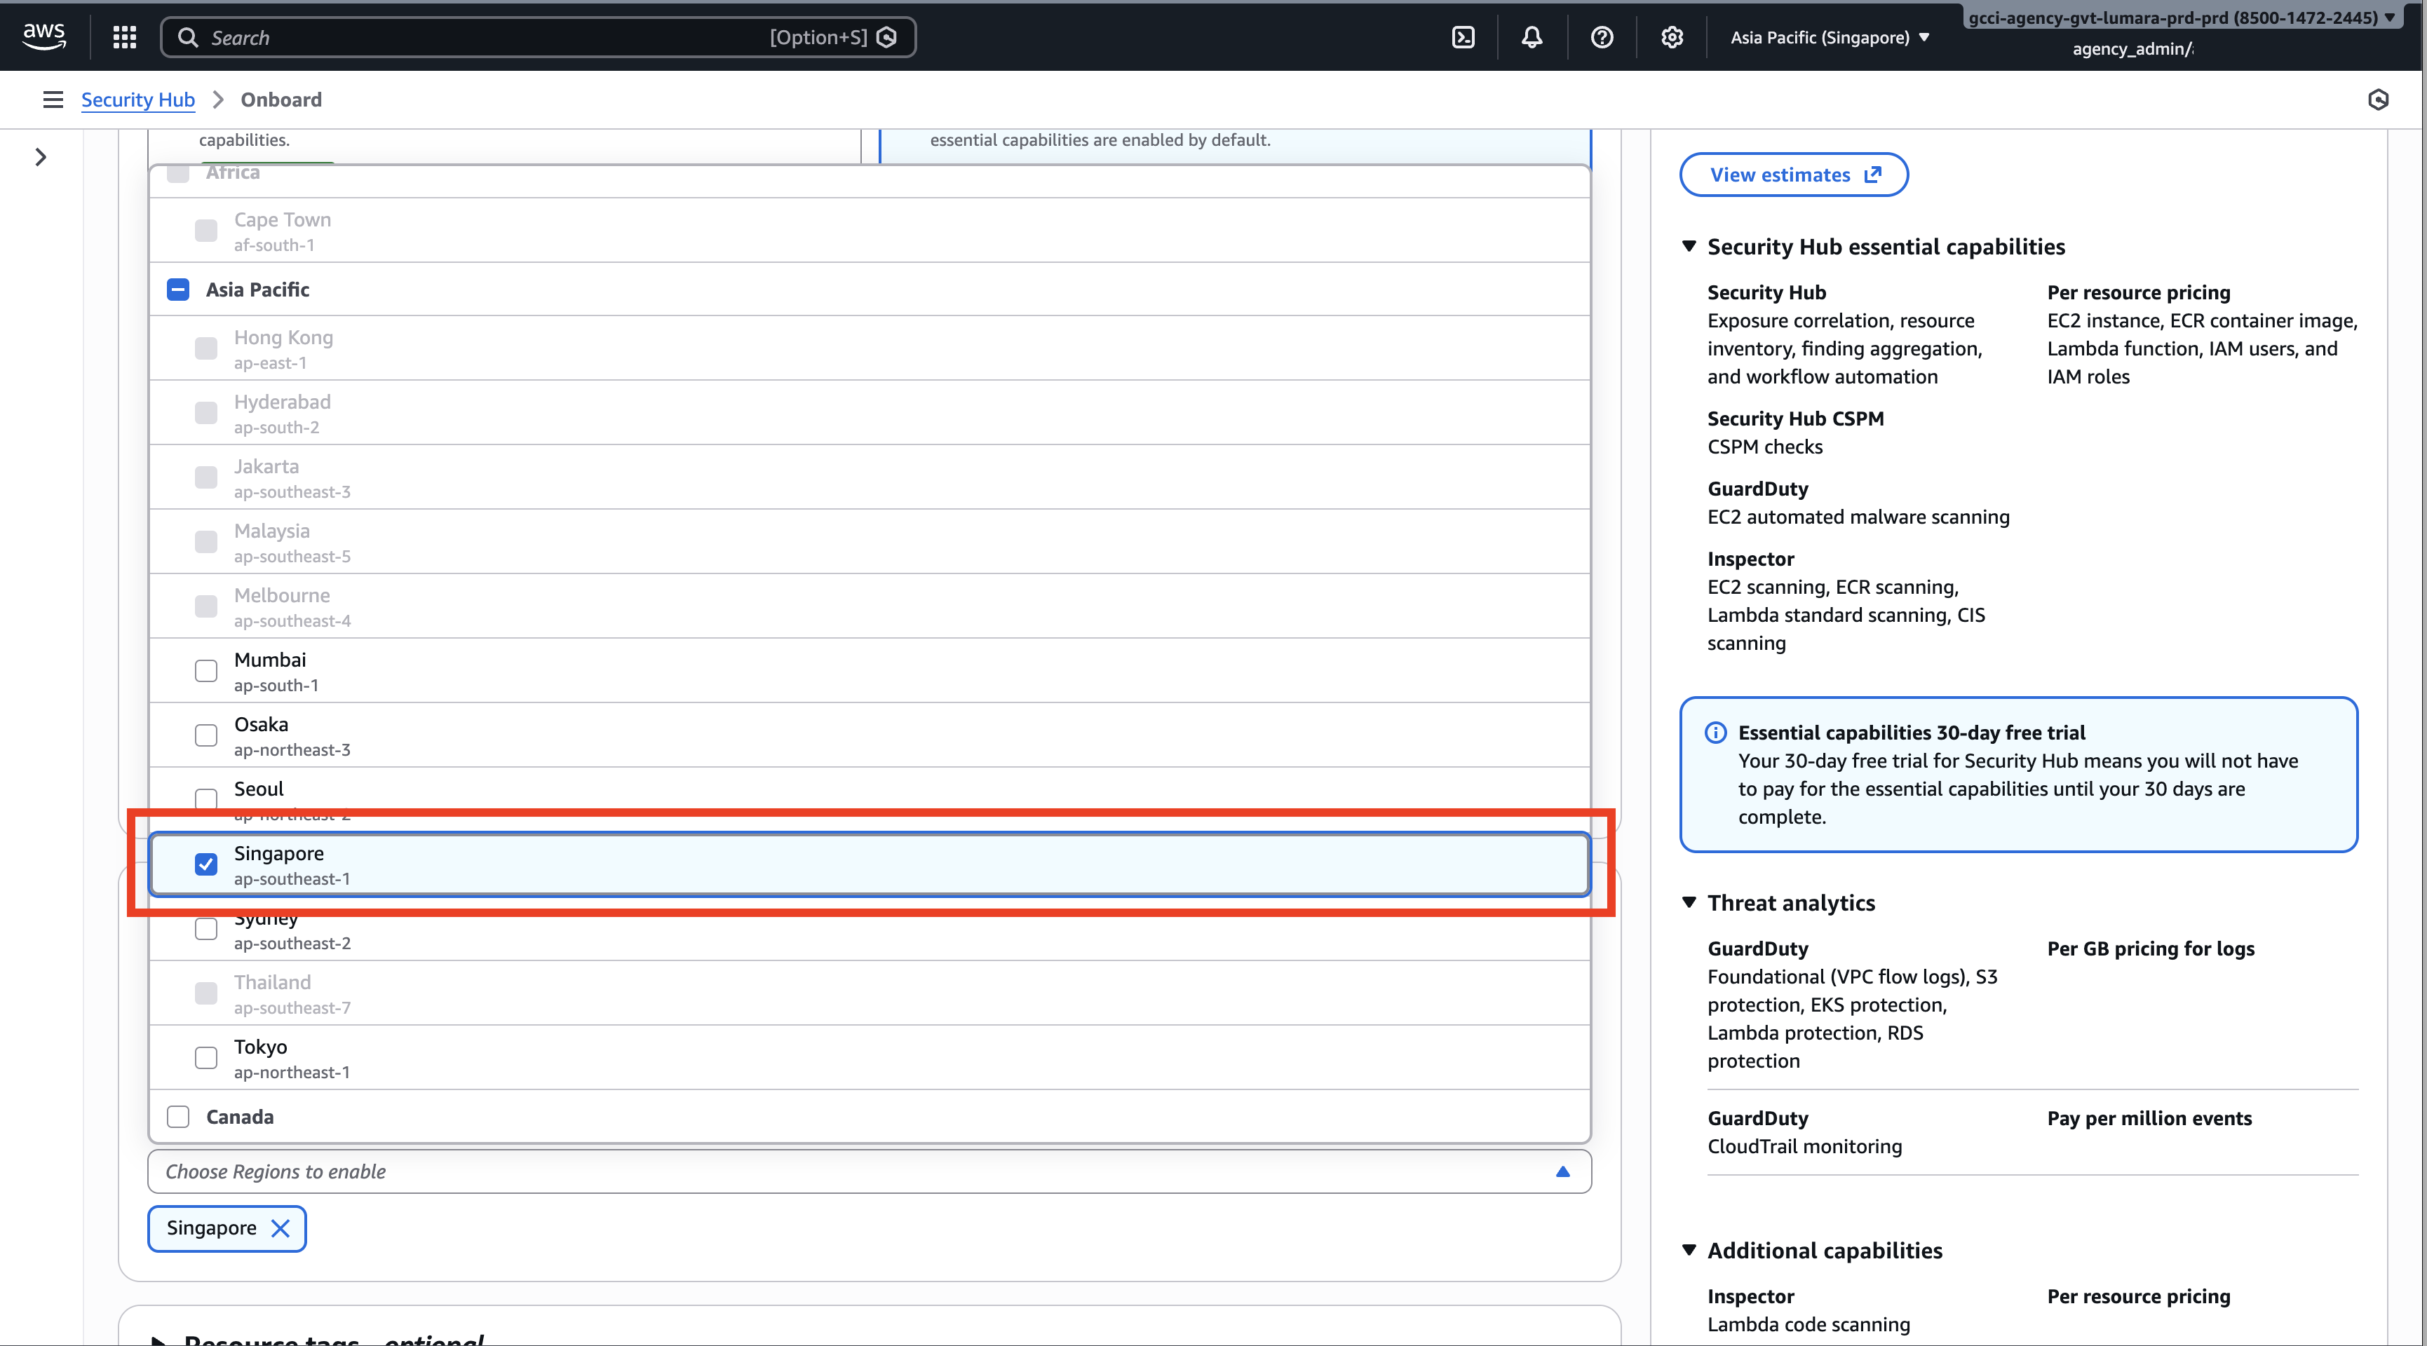Click the hexagon icon in search bar
This screenshot has width=2427, height=1346.
pyautogui.click(x=886, y=36)
